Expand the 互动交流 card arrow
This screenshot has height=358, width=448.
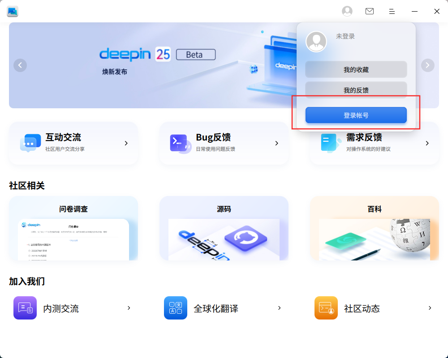(126, 143)
